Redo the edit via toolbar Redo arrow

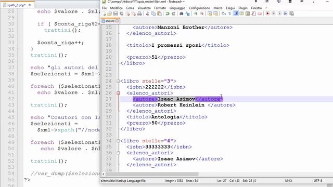pyautogui.click(x=173, y=14)
